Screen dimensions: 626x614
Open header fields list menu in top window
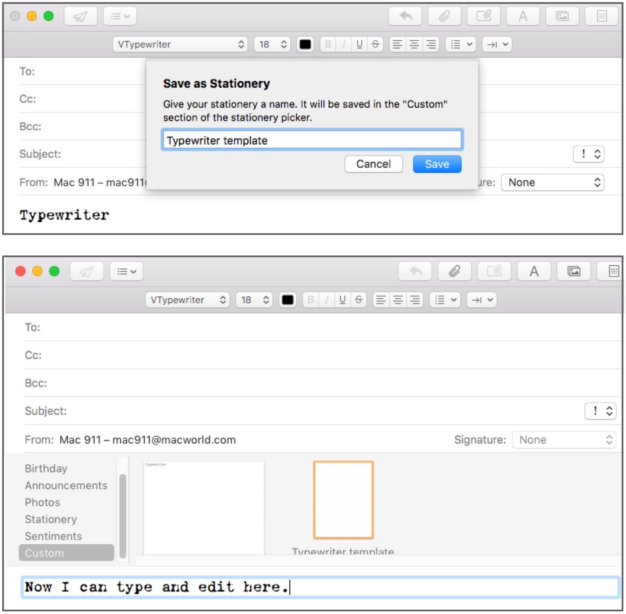tap(120, 17)
